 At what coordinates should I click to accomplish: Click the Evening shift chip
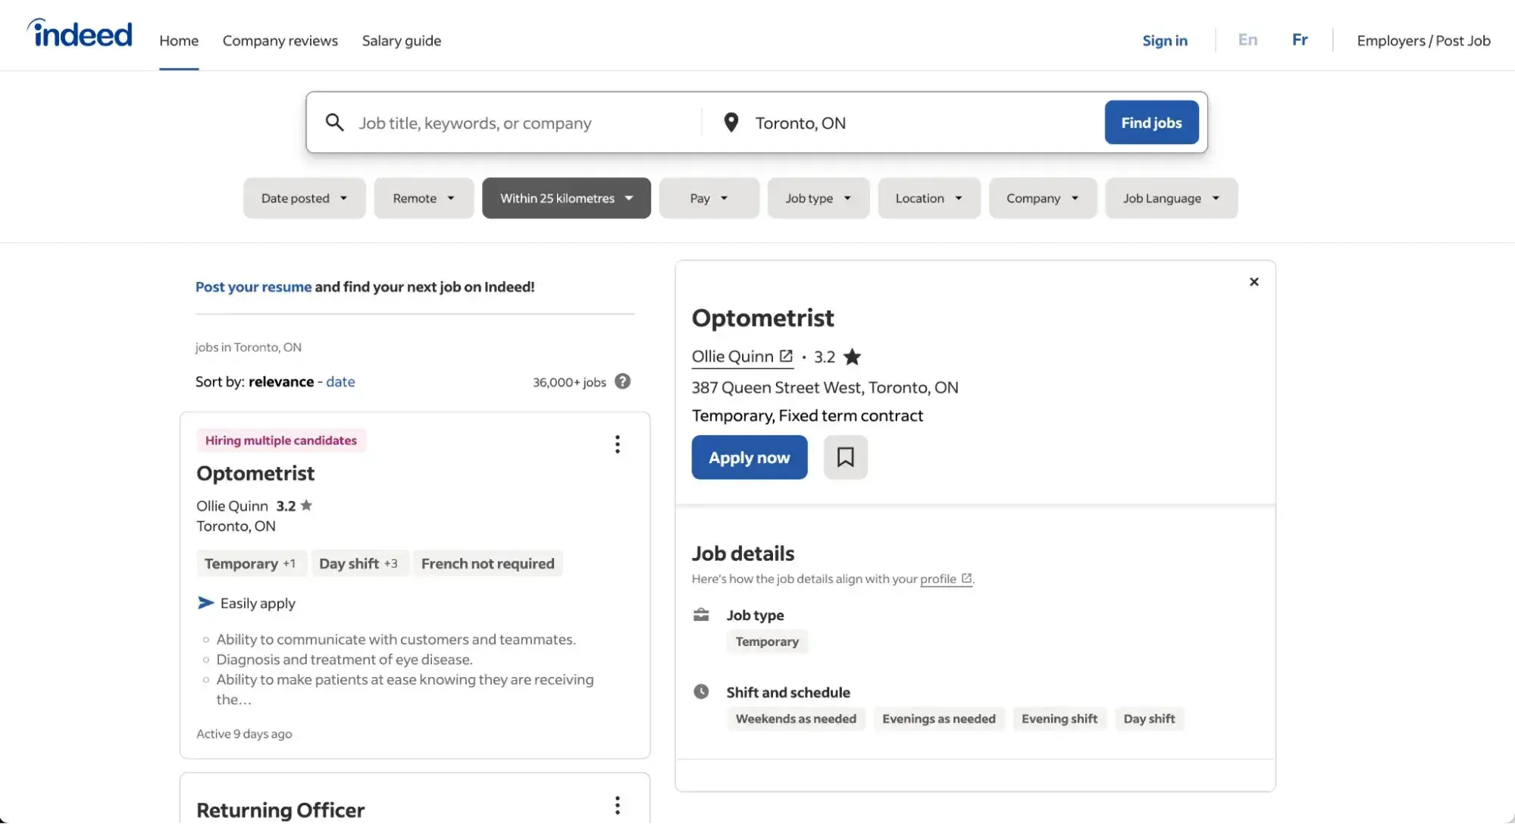click(1059, 719)
